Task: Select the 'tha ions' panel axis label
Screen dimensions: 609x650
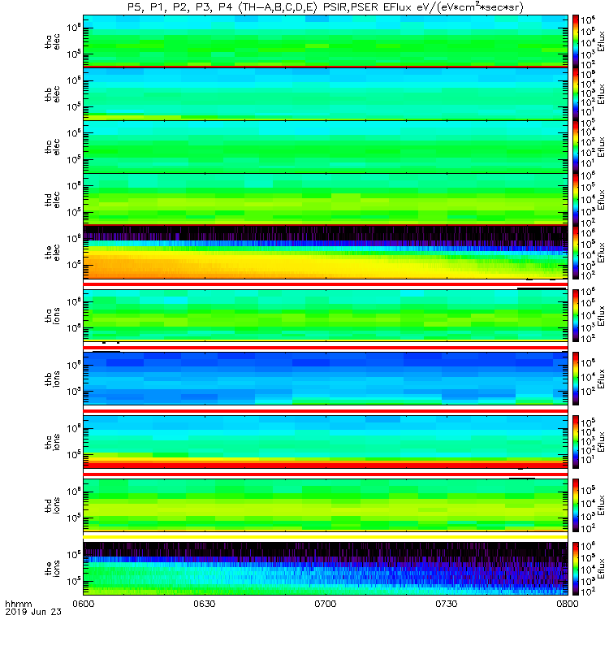Action: pos(53,316)
